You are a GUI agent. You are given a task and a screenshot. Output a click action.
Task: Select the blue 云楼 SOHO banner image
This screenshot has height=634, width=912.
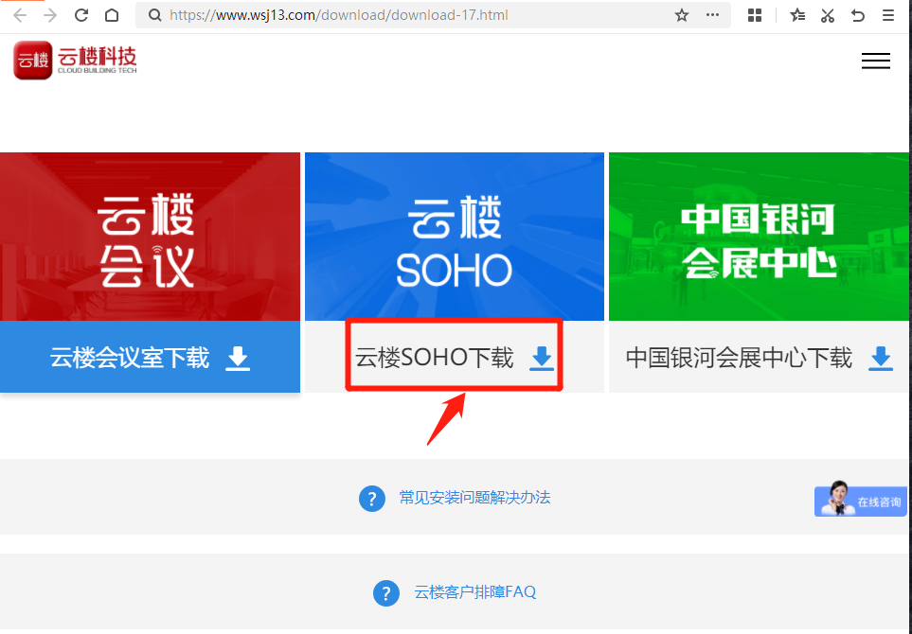(x=455, y=237)
